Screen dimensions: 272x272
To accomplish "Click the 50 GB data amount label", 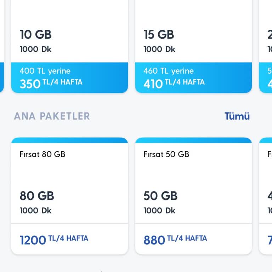I will (x=160, y=196).
